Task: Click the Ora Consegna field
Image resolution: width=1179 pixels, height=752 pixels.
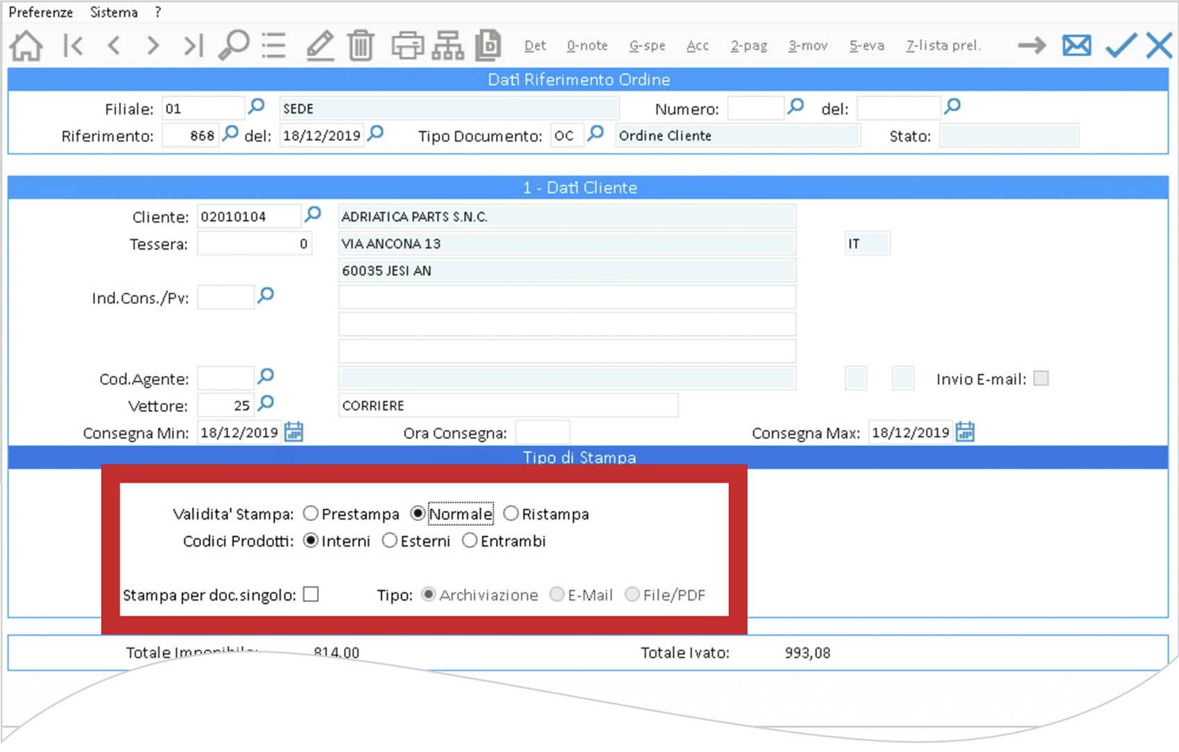Action: [542, 432]
